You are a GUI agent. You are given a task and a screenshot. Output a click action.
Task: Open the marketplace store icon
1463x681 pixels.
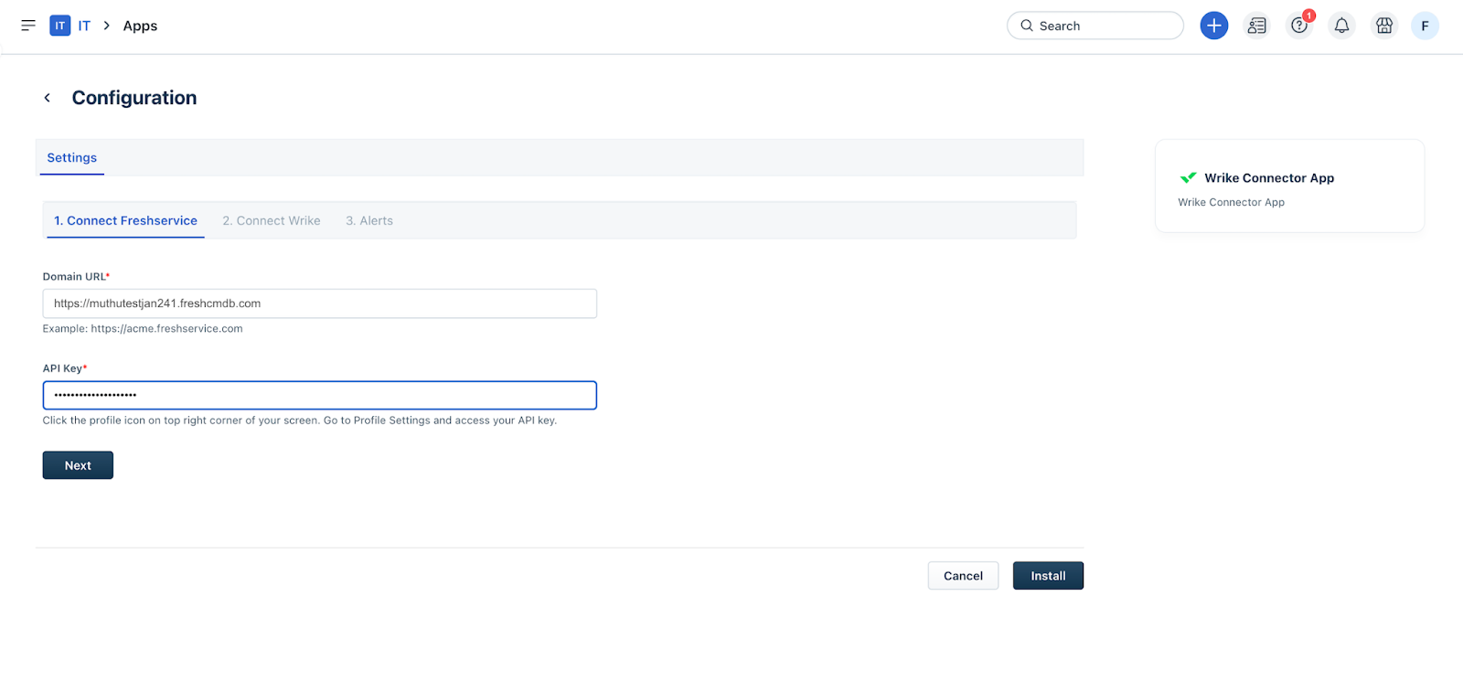point(1384,26)
